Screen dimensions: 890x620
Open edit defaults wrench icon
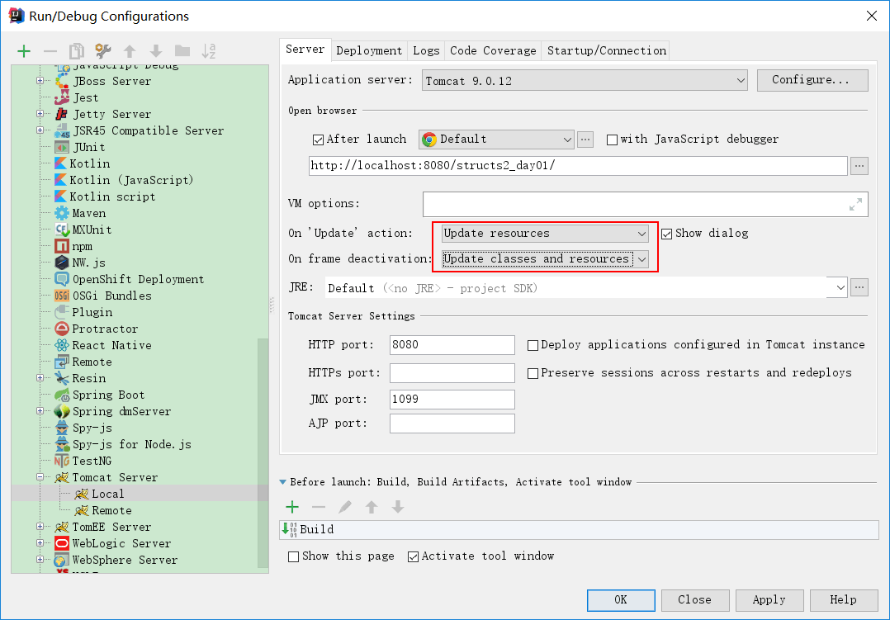pos(102,51)
